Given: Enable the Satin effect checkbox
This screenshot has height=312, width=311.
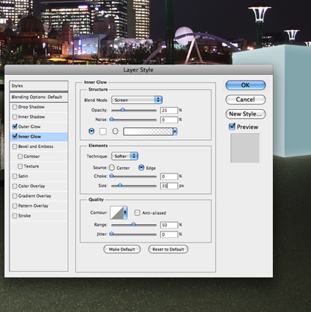Looking at the screenshot, I should point(15,176).
